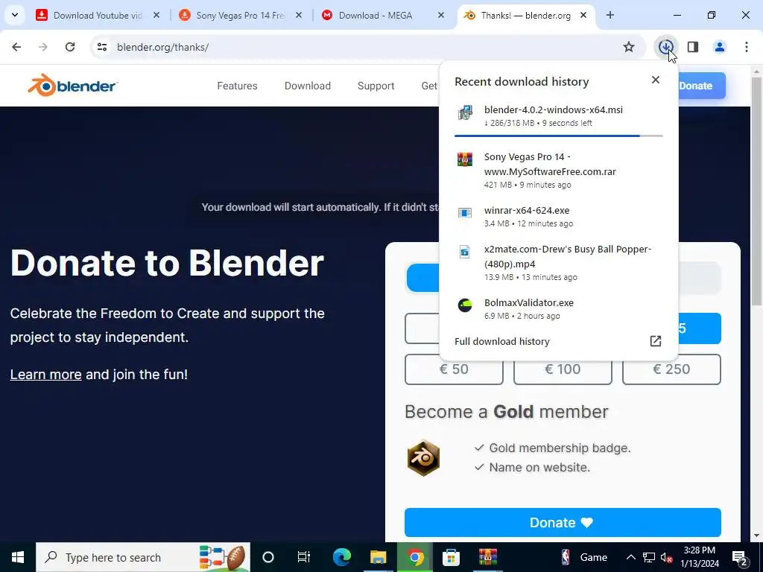The width and height of the screenshot is (763, 572).
Task: Click the muted volume tray icon
Action: point(667,557)
